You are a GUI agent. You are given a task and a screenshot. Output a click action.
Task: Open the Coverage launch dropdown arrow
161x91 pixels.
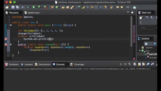pos(42,7)
